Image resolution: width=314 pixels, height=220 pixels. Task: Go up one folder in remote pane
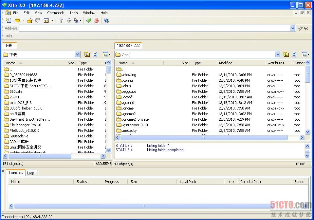pyautogui.click(x=286, y=54)
